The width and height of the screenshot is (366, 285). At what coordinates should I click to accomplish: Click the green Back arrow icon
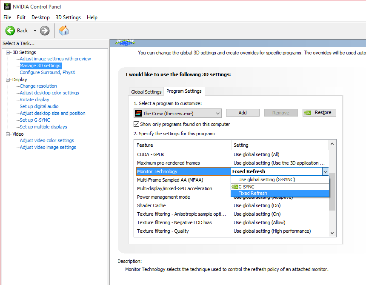[x=10, y=31]
